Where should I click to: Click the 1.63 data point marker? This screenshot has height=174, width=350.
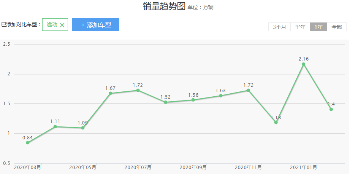(x=221, y=96)
